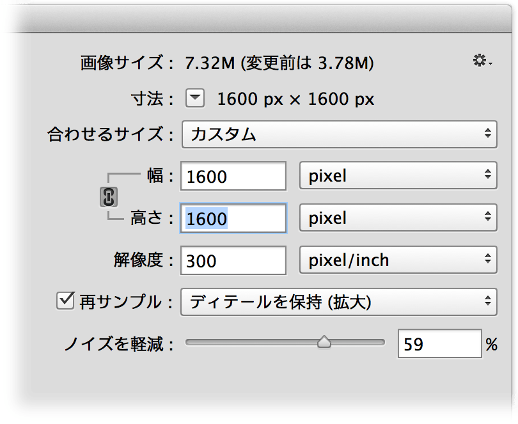Click the ノイズを軽減 slider handle

click(324, 343)
